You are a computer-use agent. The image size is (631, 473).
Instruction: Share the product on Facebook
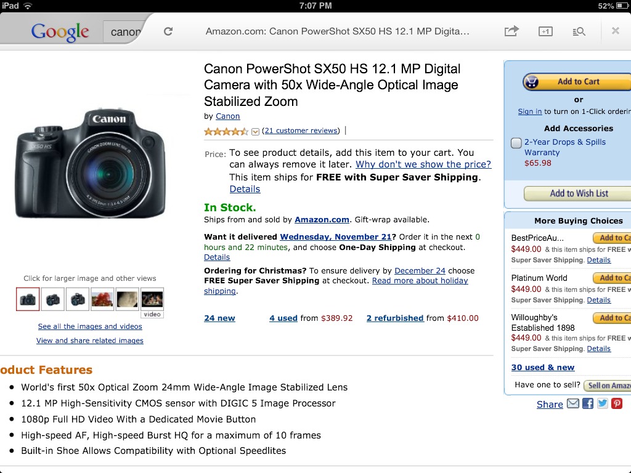tap(587, 403)
